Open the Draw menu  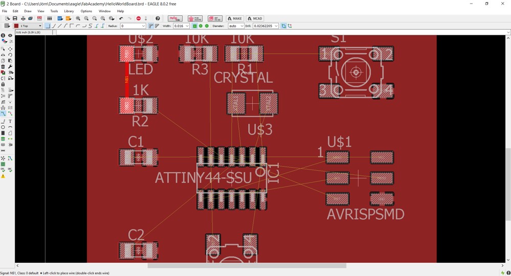[x=28, y=11]
